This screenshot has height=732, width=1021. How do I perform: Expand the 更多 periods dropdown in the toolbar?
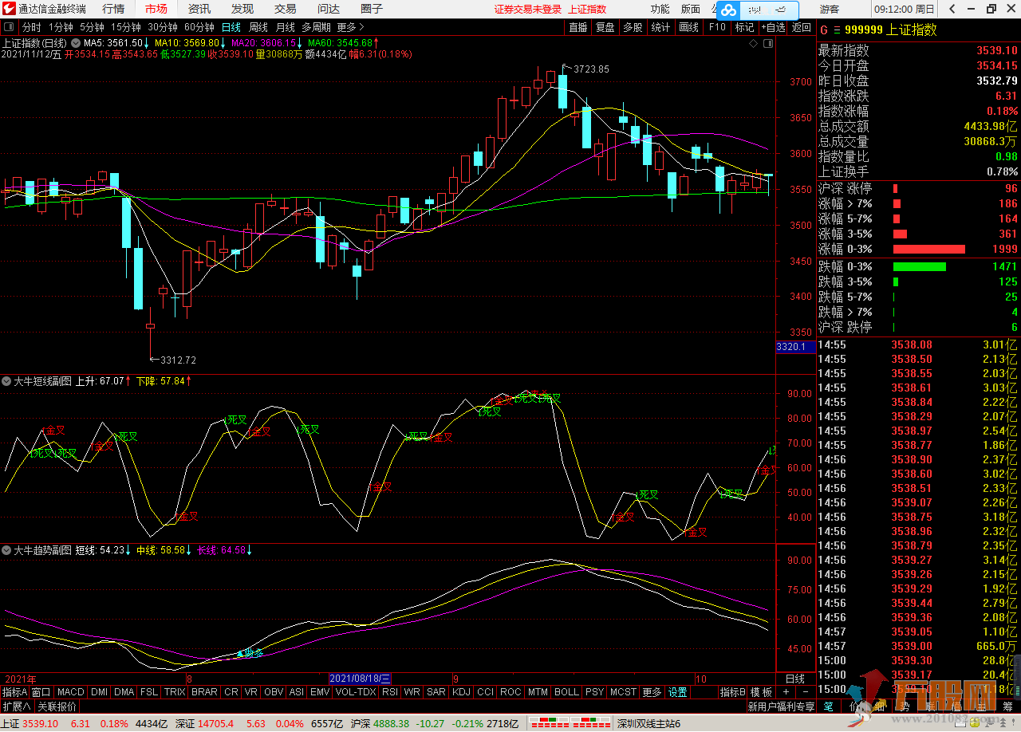tap(350, 27)
